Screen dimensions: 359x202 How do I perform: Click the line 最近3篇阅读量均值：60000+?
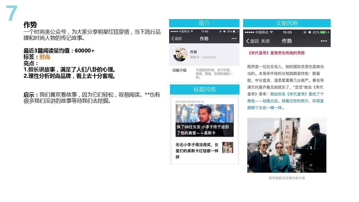click(59, 51)
